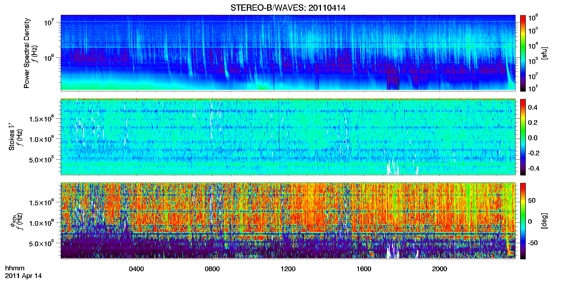576x297 pixels.
Task: Click the phi RTN axis label
Action: click(x=13, y=221)
